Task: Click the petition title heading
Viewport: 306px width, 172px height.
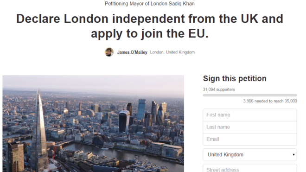Action: 150,26
